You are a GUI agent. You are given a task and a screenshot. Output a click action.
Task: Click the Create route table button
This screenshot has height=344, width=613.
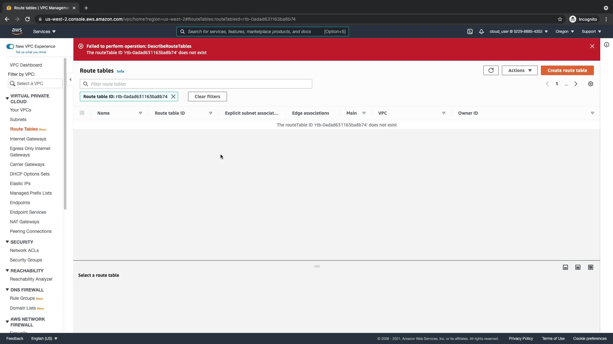click(x=567, y=70)
